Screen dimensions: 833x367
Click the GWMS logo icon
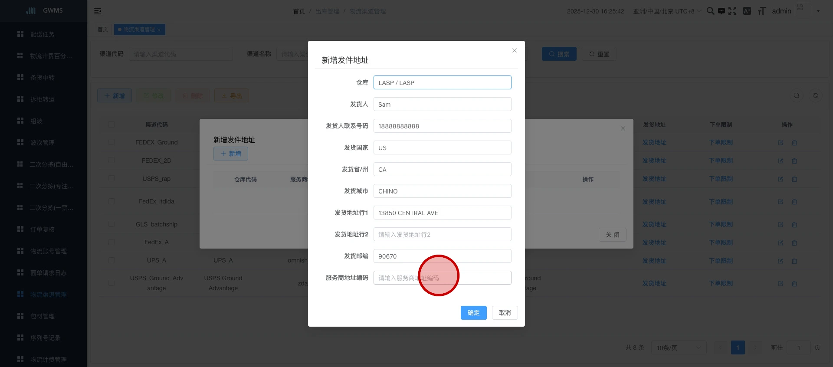pos(31,10)
